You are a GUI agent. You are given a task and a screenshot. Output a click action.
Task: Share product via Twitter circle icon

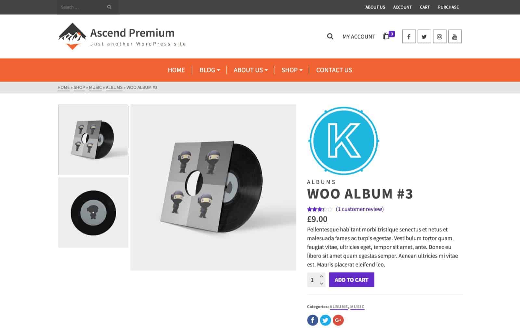tap(325, 320)
